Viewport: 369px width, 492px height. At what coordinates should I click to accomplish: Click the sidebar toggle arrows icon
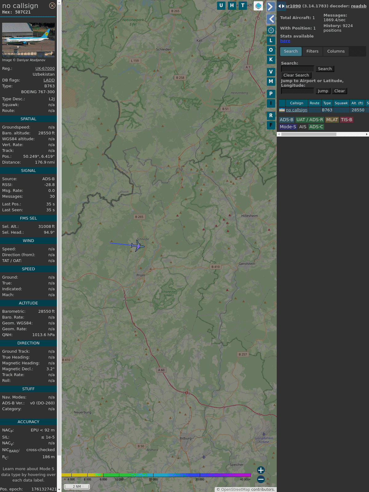coord(281,6)
